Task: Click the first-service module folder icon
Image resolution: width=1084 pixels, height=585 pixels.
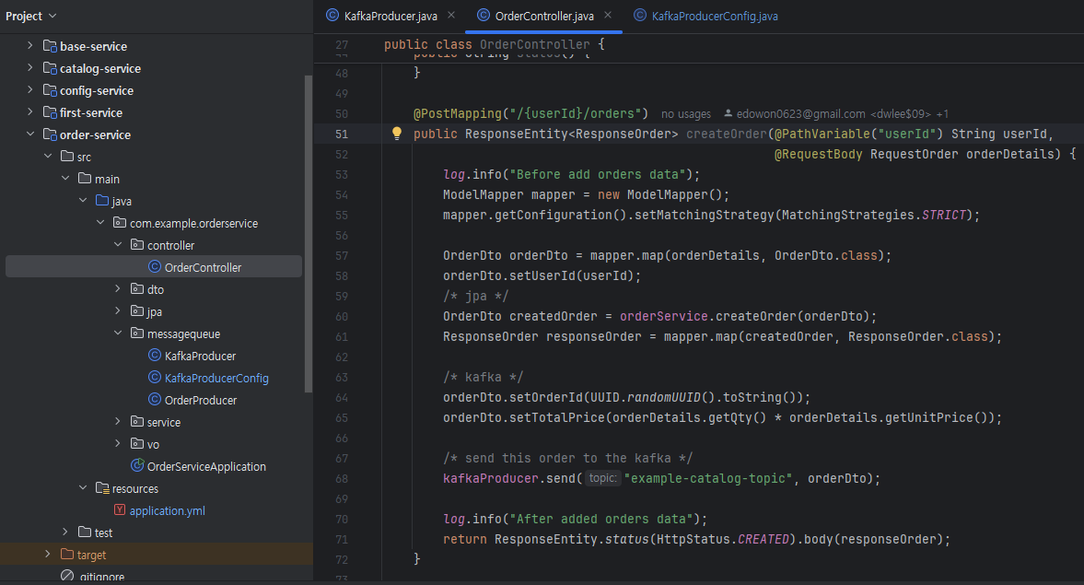Action: pos(50,112)
